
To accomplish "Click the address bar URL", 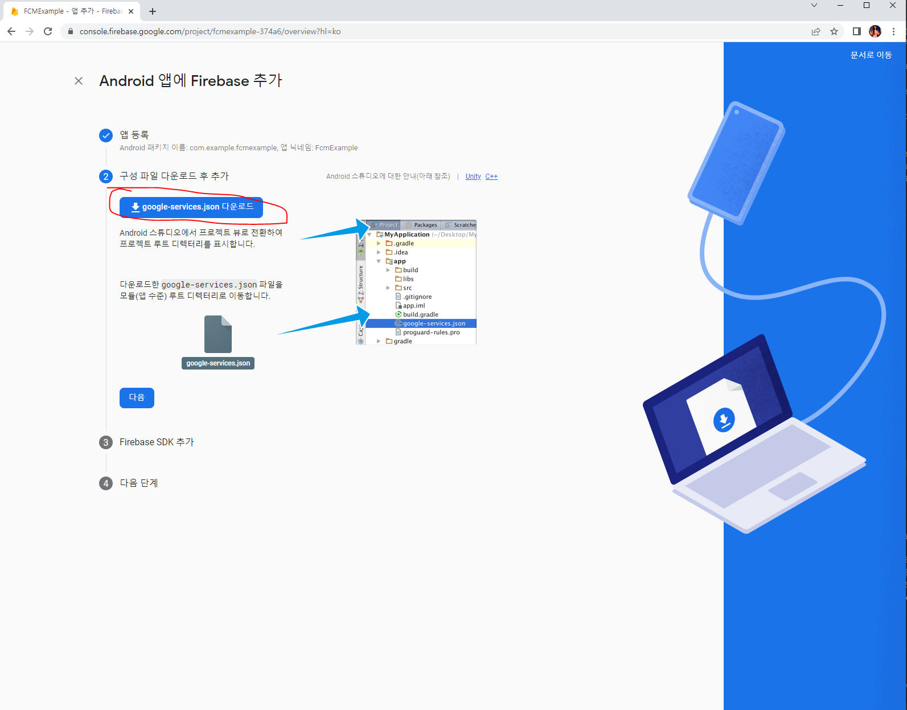I will pos(210,31).
